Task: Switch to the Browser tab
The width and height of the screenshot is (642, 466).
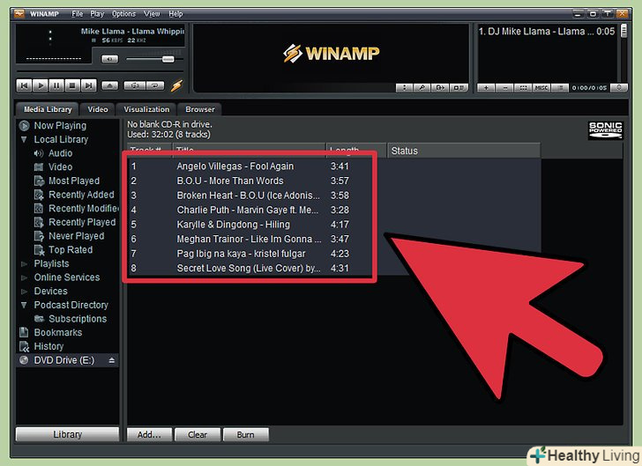Action: point(200,109)
